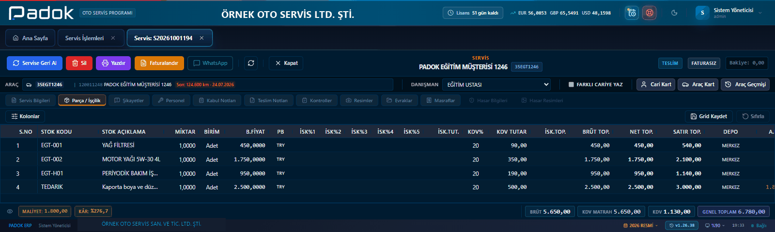Image resolution: width=775 pixels, height=232 pixels.
Task: Switch to Servis İşlemleri tab
Action: click(84, 38)
